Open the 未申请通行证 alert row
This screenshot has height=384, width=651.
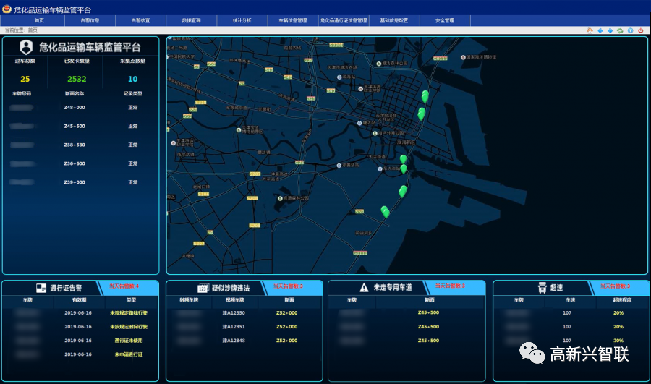[x=129, y=354]
